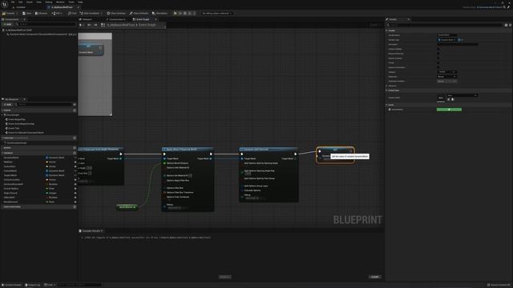Toggle the Expose on Spawn checkbox
Image resolution: width=513 pixels, height=288 pixels.
point(438,58)
